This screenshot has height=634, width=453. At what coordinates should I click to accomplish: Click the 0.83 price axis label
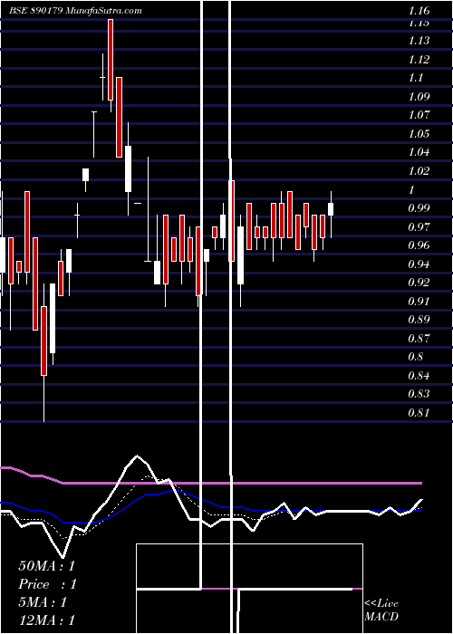tap(419, 394)
